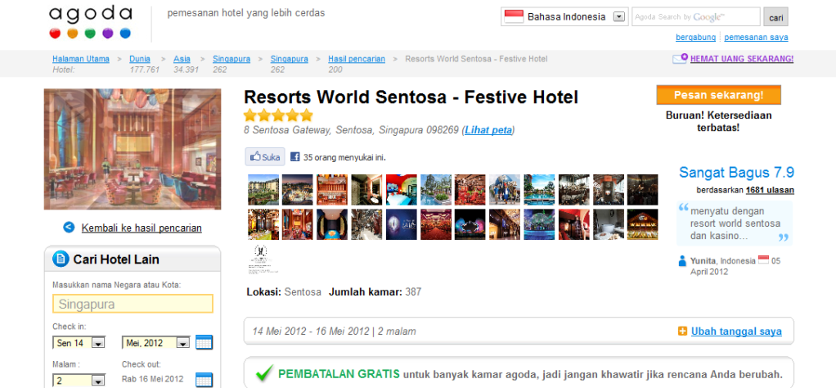Open the Hasil pencarian breadcrumb link
Image resolution: width=836 pixels, height=388 pixels.
click(357, 59)
